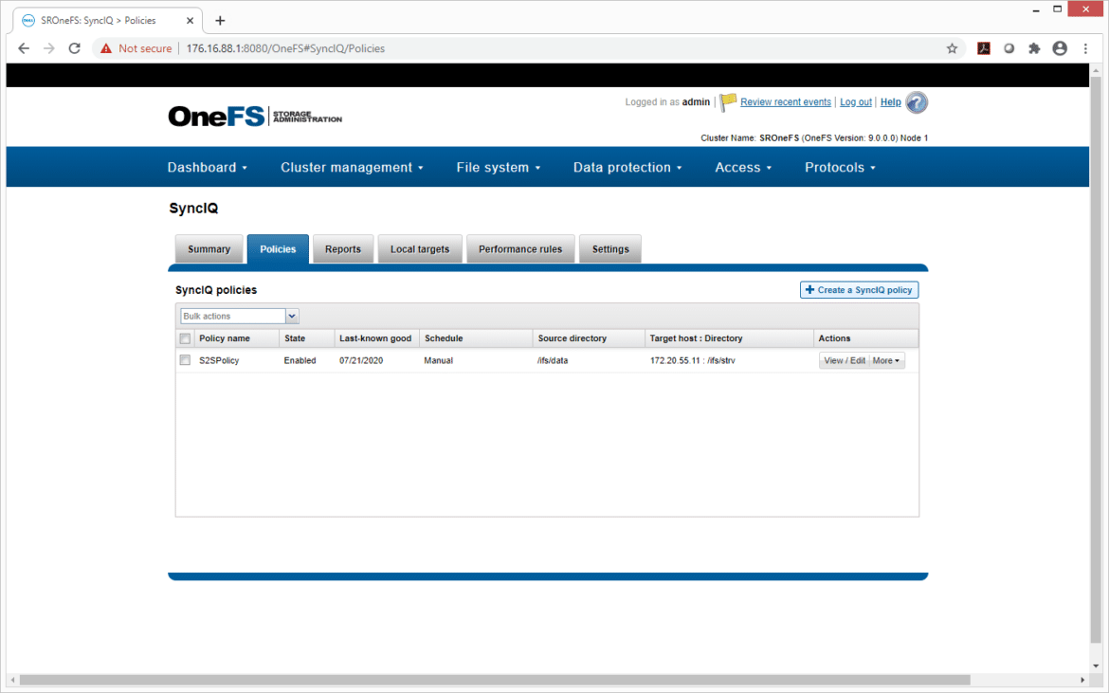This screenshot has width=1109, height=693.
Task: Open the Reports tab
Action: [x=343, y=249]
